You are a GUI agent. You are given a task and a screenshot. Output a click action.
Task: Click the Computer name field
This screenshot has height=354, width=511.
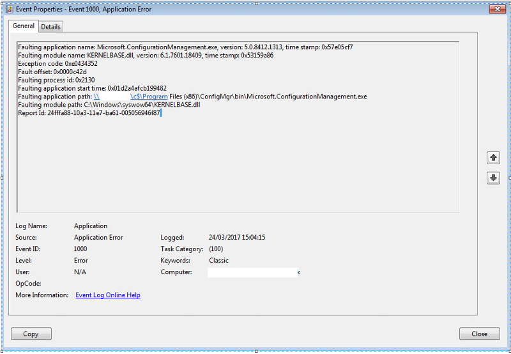pos(254,272)
